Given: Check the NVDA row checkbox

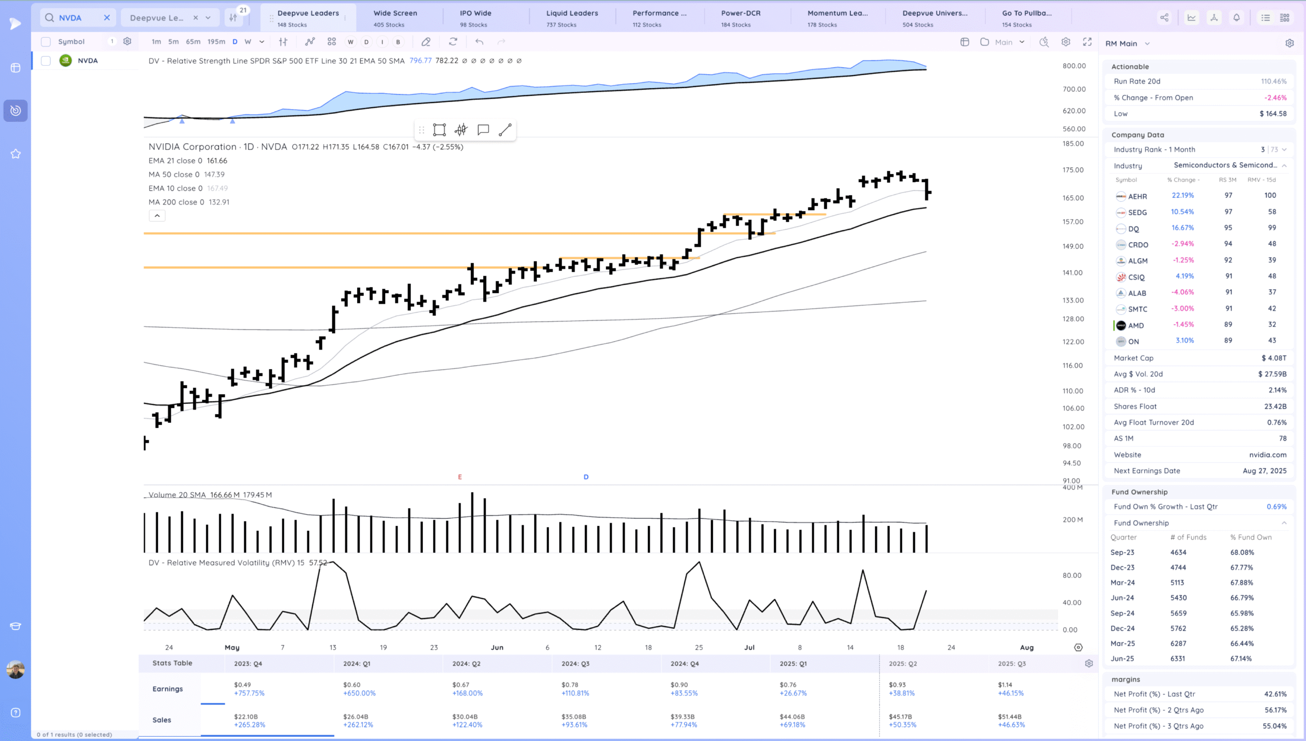Looking at the screenshot, I should (46, 61).
